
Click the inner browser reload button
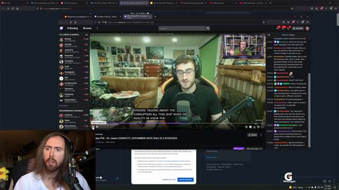tap(70, 22)
